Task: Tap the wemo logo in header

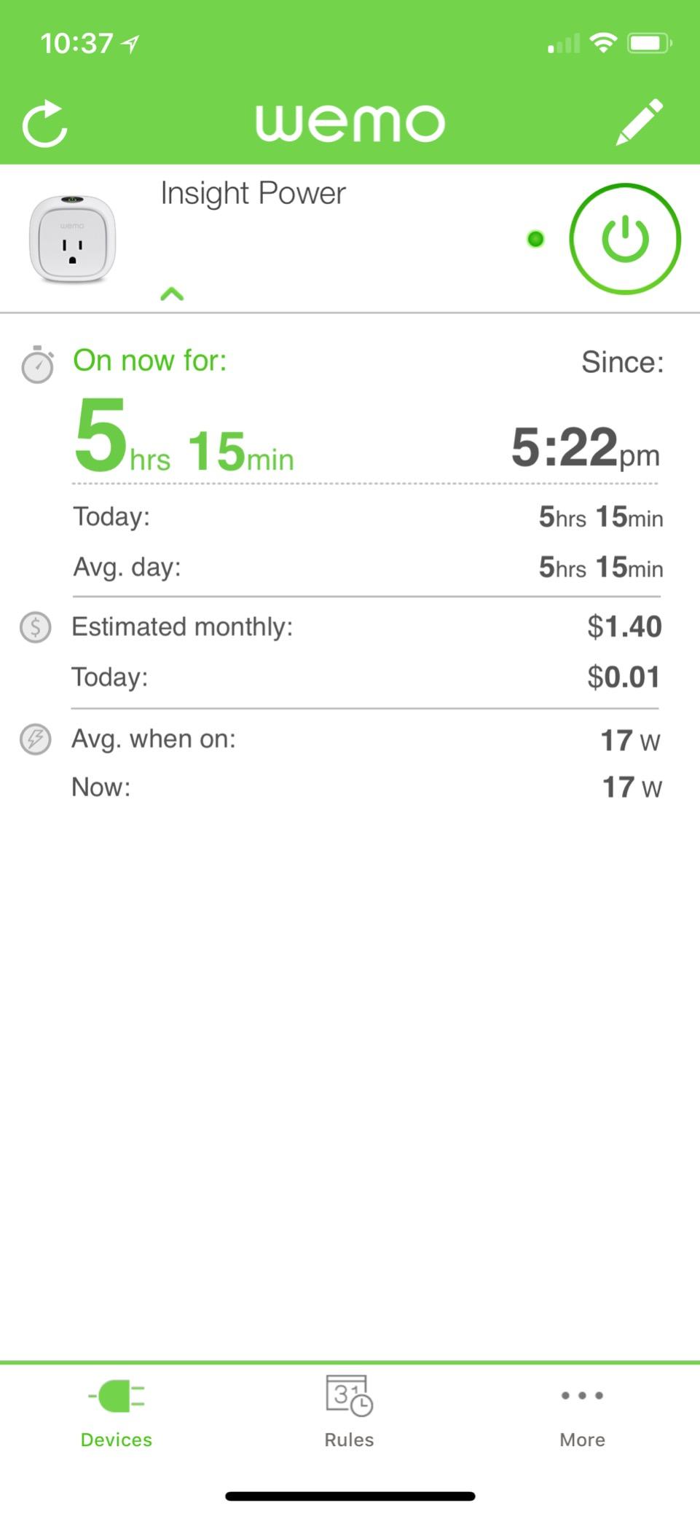Action: point(350,122)
